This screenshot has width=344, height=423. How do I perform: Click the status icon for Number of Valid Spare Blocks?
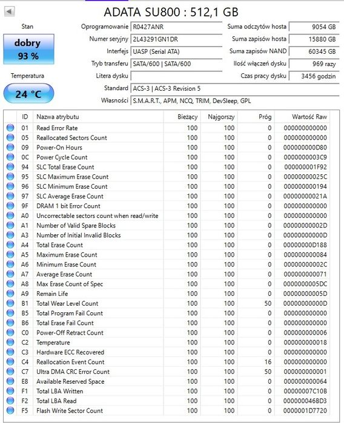click(x=10, y=225)
